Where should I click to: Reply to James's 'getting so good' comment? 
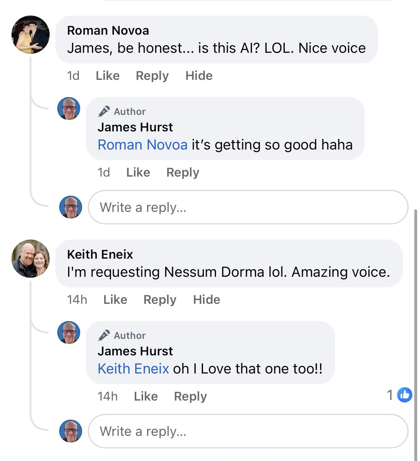(x=183, y=172)
